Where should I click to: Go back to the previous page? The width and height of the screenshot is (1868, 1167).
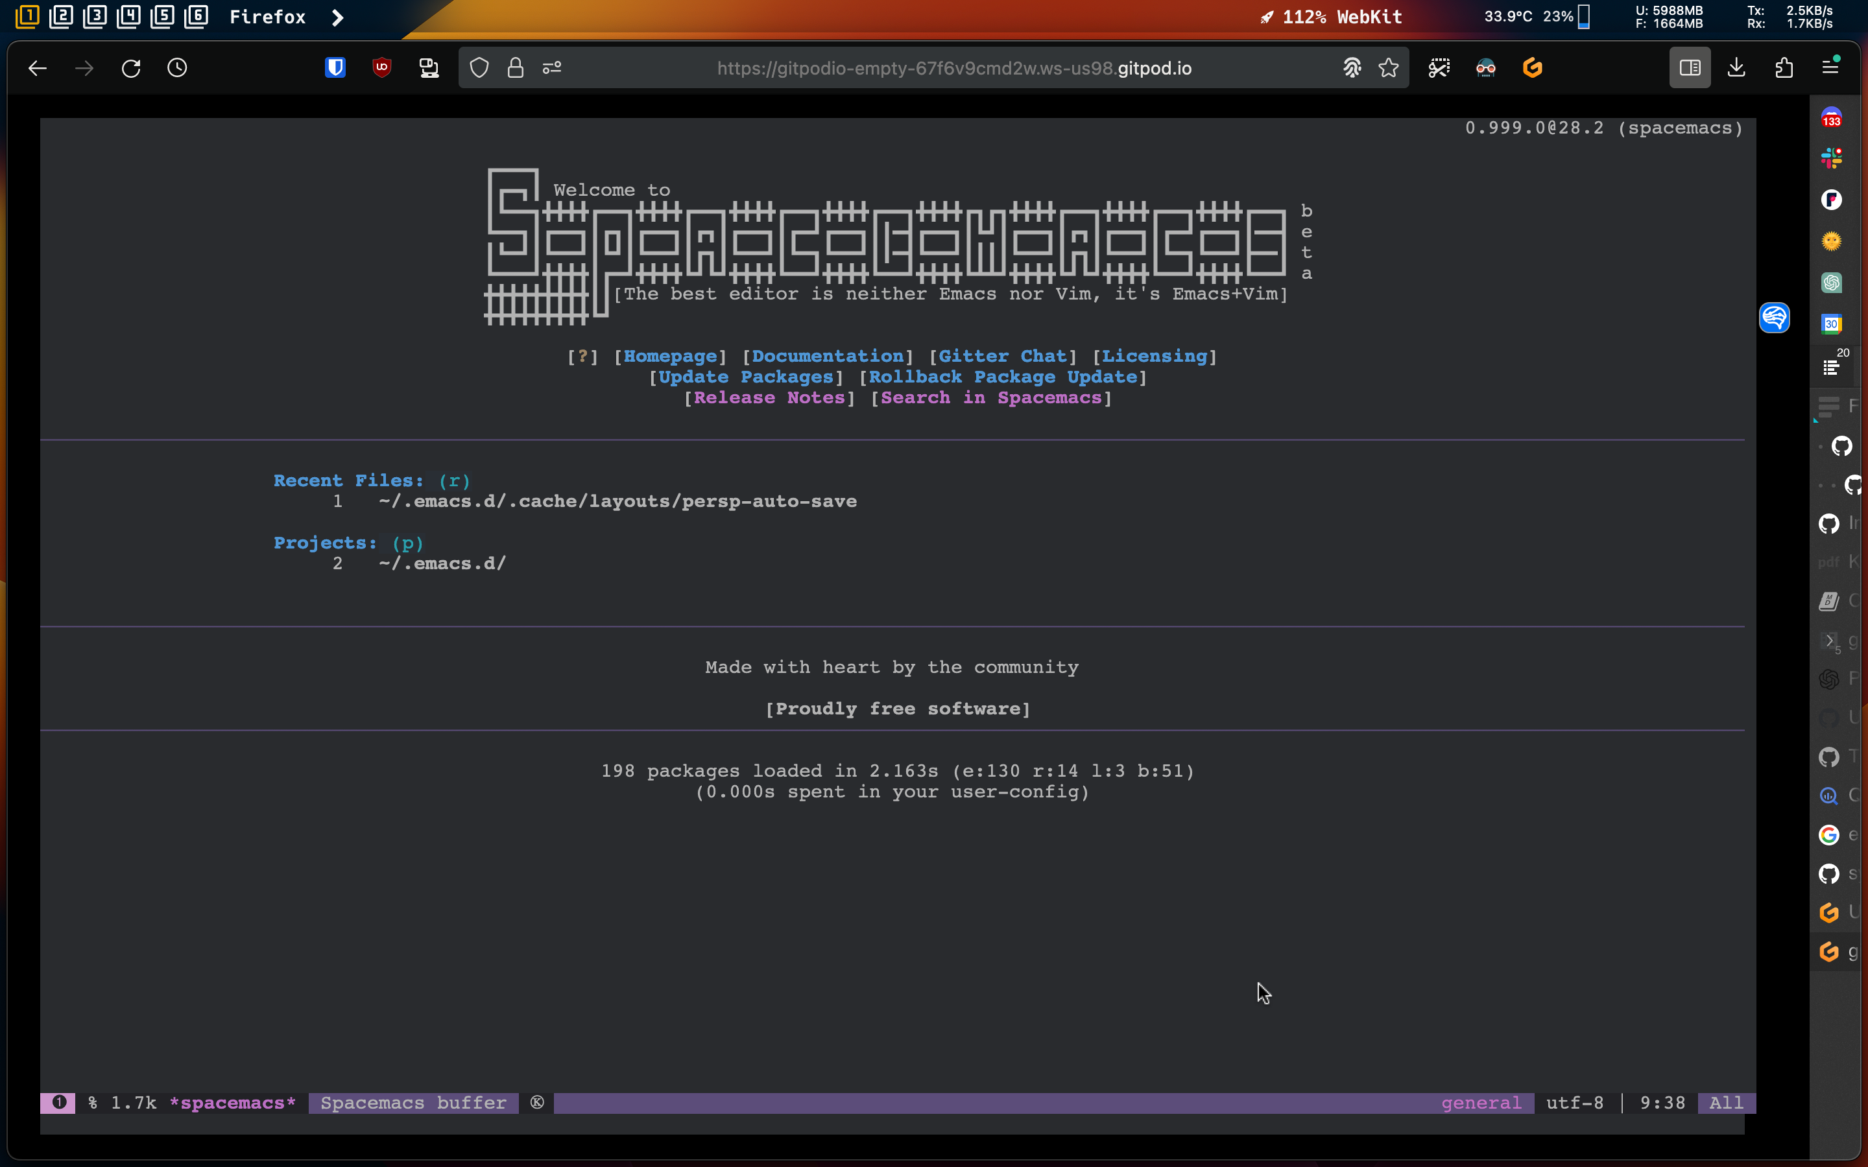coord(37,68)
